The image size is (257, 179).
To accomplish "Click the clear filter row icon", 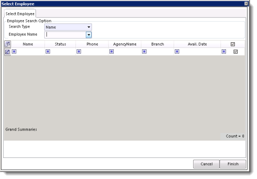I will [x=8, y=52].
